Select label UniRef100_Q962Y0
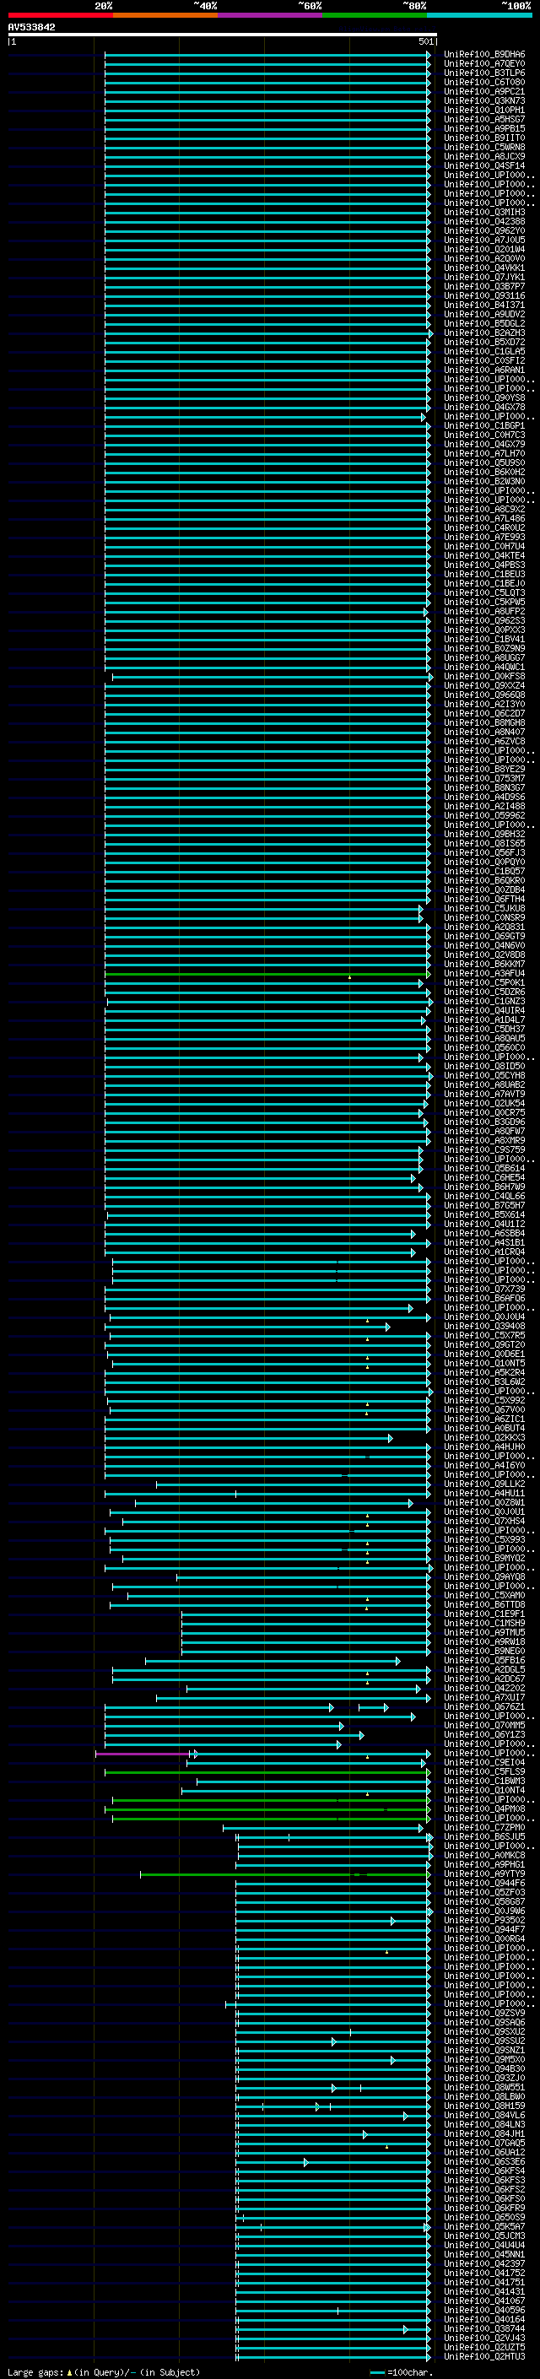 [x=484, y=231]
